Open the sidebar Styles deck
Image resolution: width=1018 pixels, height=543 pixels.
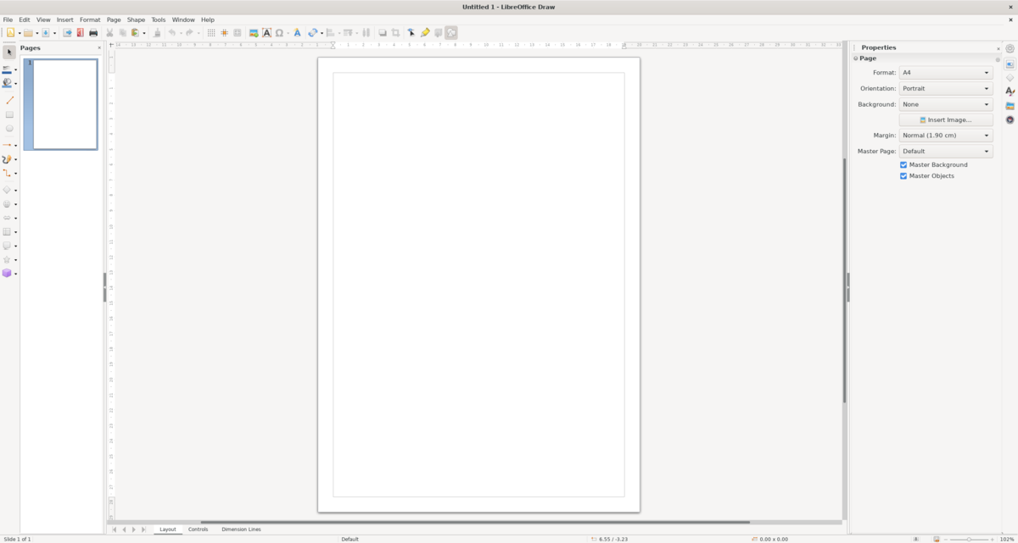point(1010,91)
